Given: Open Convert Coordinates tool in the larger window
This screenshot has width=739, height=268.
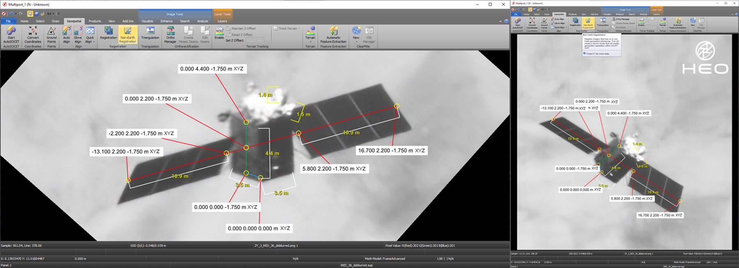Looking at the screenshot, I should [x=33, y=34].
